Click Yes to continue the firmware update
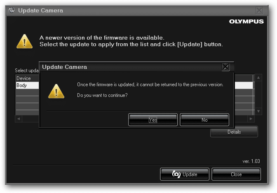277x193 pixels. (x=153, y=120)
